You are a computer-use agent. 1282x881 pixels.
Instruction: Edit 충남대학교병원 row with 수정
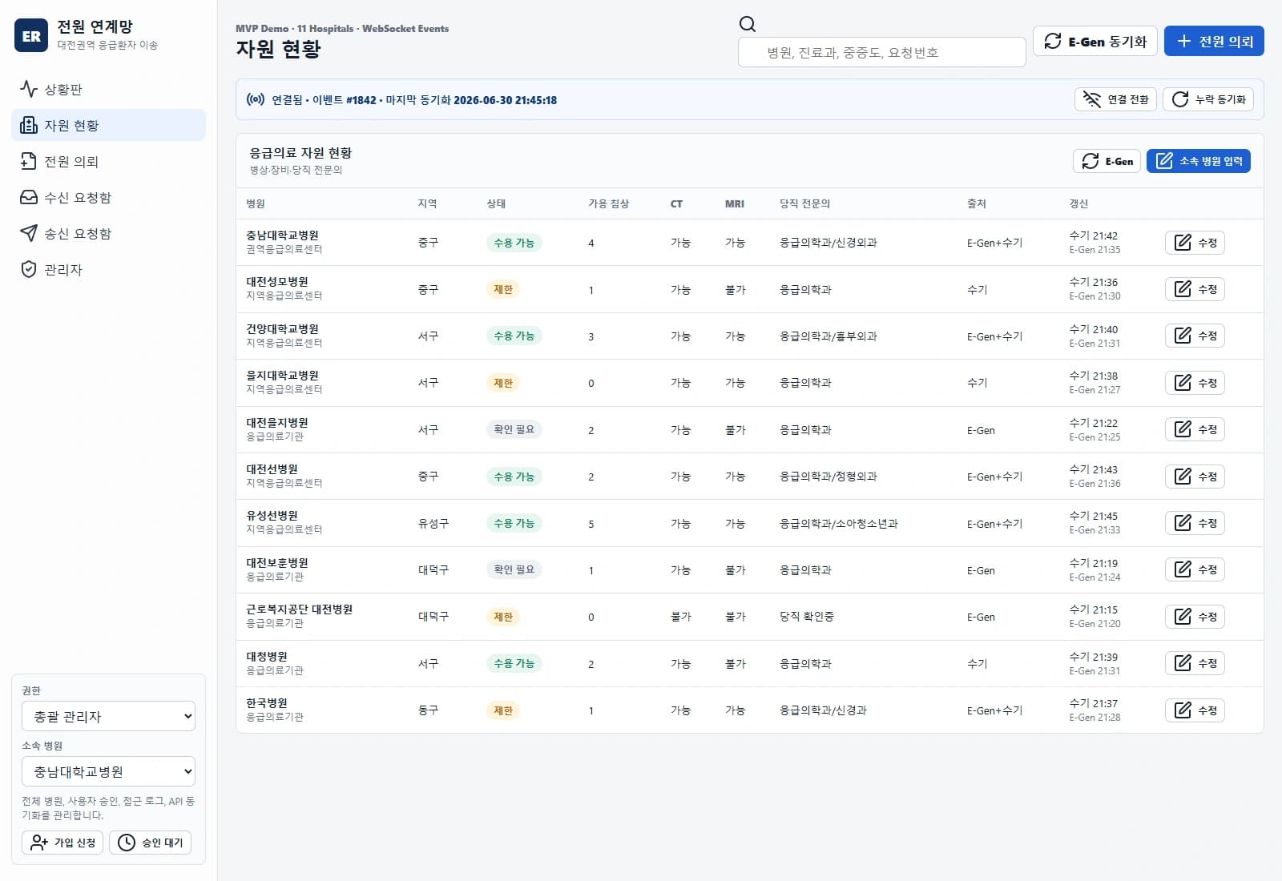pyautogui.click(x=1195, y=243)
